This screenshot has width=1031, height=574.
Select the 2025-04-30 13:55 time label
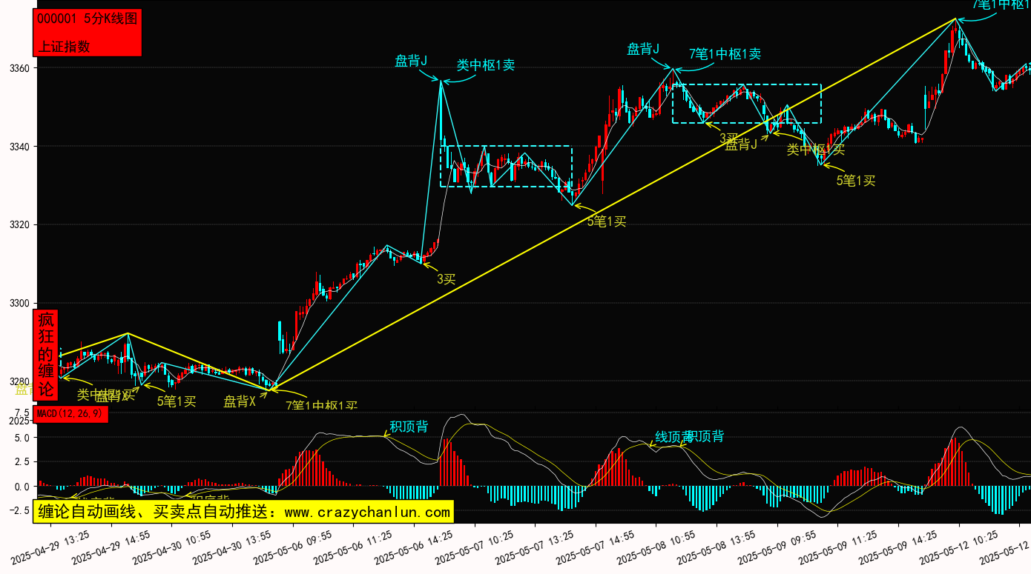pyautogui.click(x=232, y=547)
